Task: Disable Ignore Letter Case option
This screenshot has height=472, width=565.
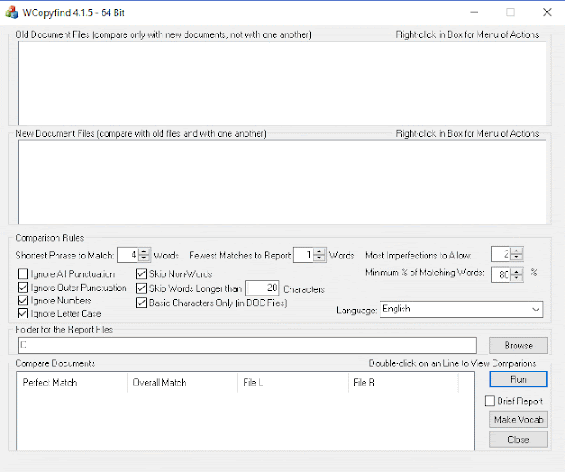Action: [x=23, y=313]
